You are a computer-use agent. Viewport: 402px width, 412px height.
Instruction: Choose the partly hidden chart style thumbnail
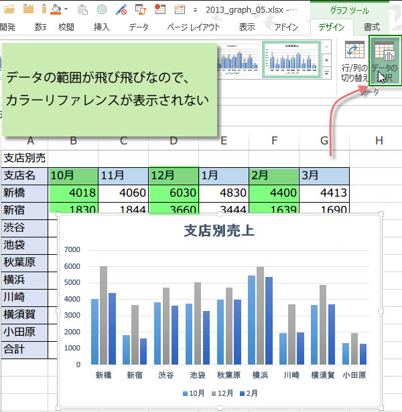238,60
